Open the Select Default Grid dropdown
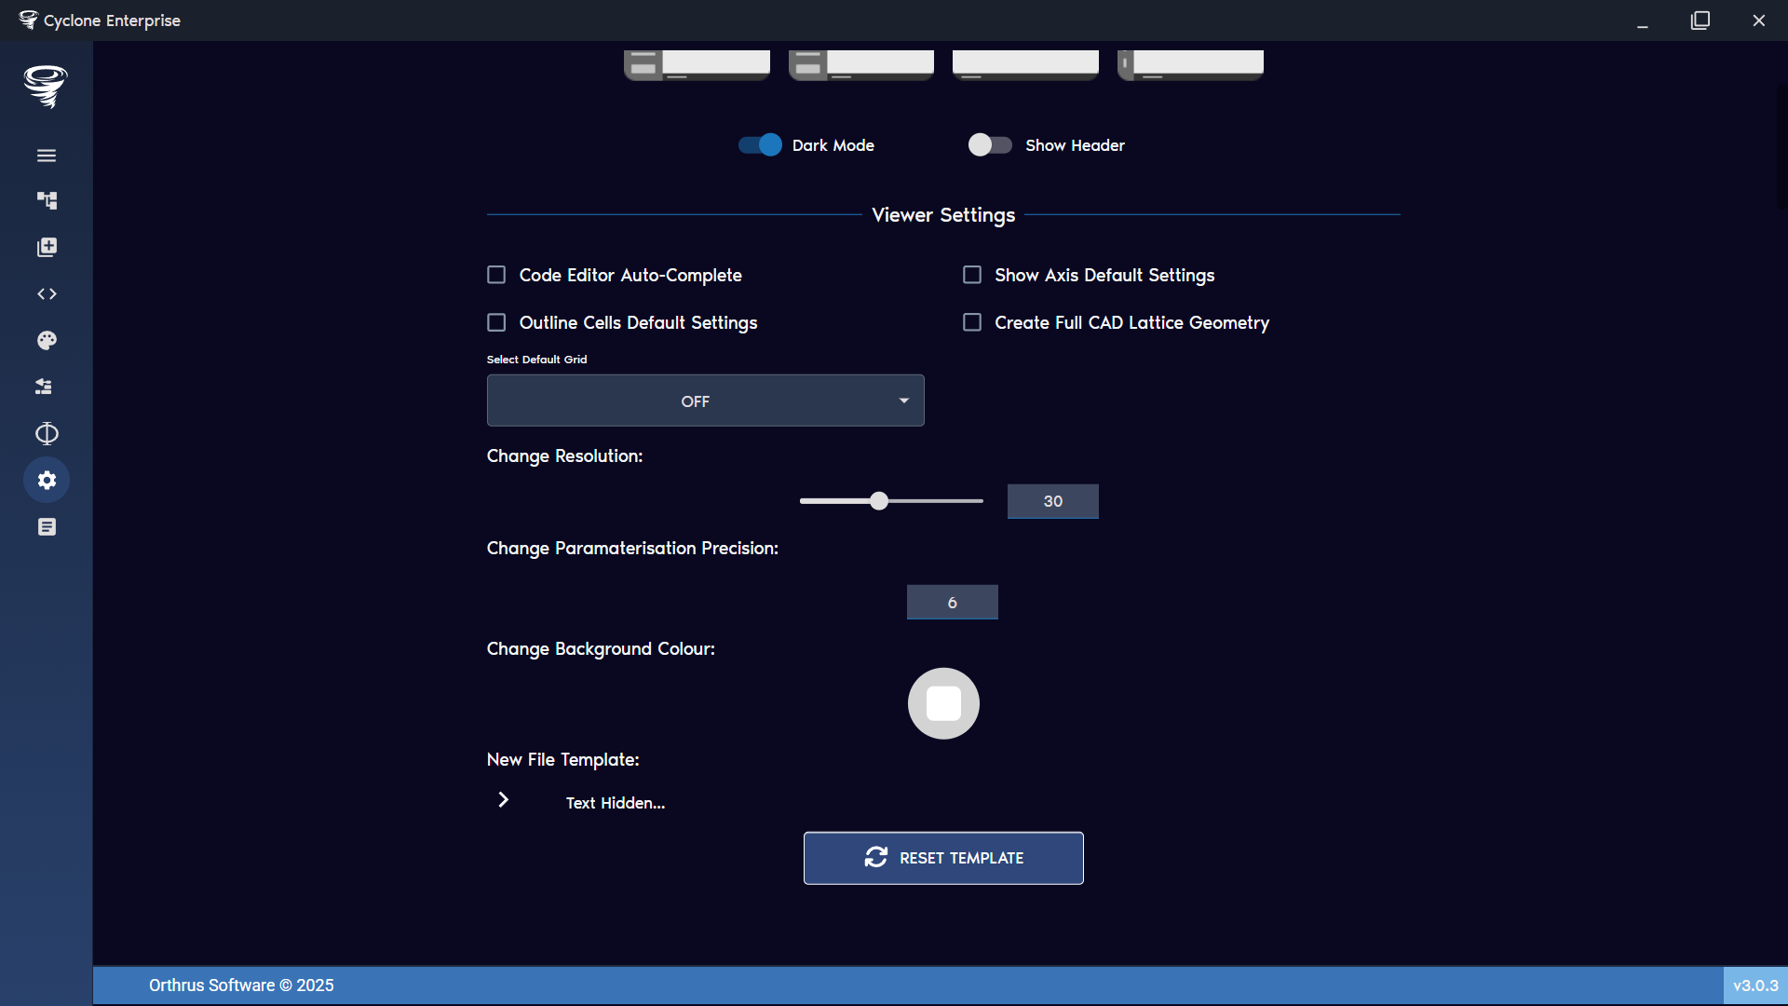Image resolution: width=1788 pixels, height=1006 pixels. pos(704,400)
